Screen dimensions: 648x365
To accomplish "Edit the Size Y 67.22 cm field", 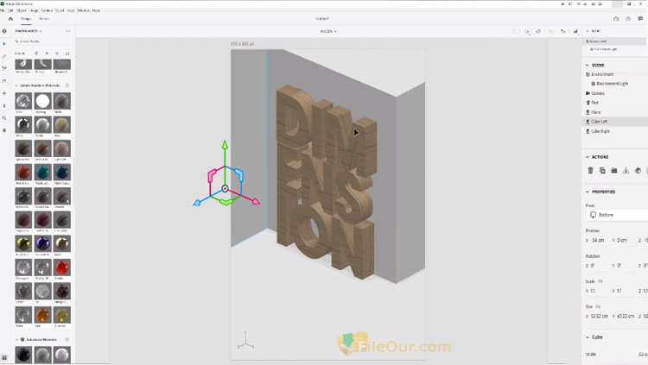I will [x=625, y=317].
